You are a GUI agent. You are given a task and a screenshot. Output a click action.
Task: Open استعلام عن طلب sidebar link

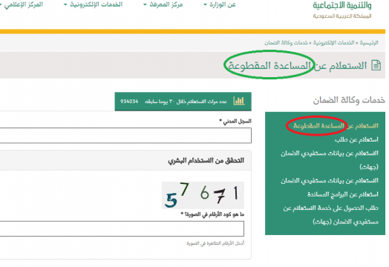(356, 139)
